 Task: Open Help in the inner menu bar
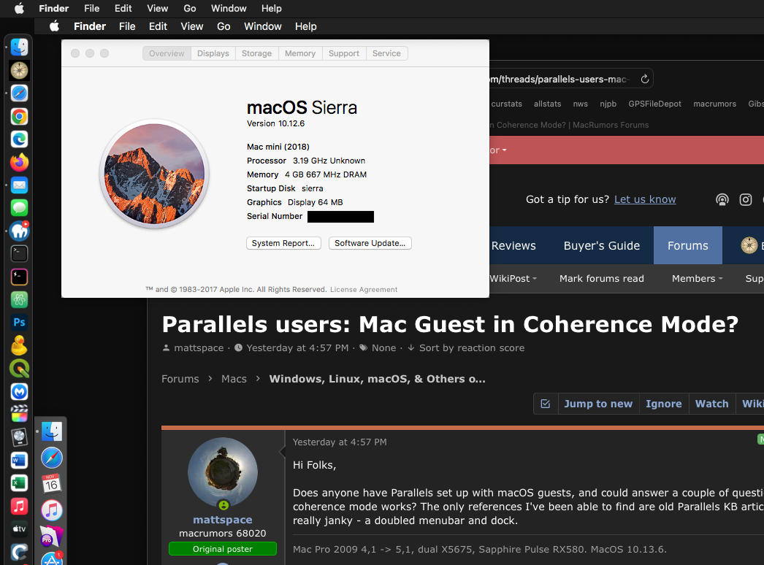(x=305, y=26)
